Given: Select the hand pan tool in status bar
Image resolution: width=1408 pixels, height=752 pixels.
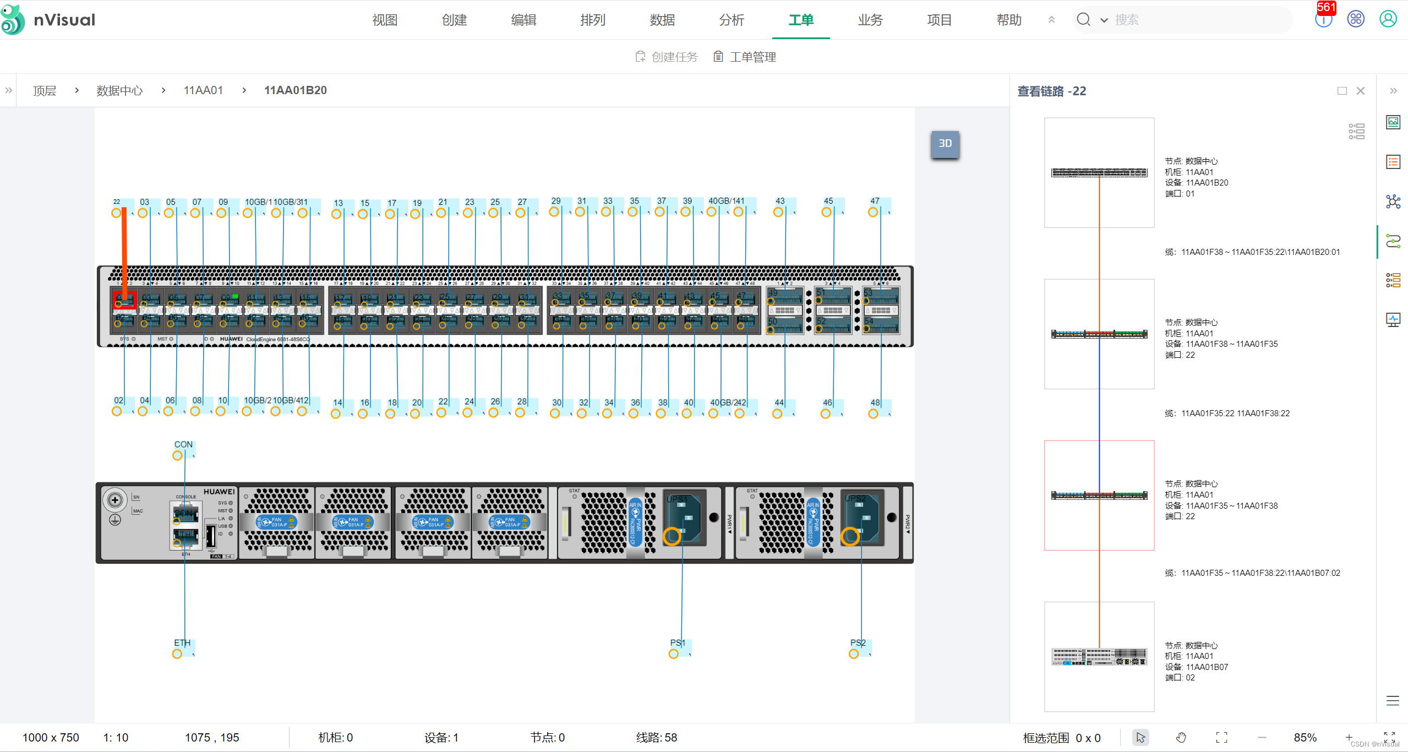Looking at the screenshot, I should [1181, 737].
